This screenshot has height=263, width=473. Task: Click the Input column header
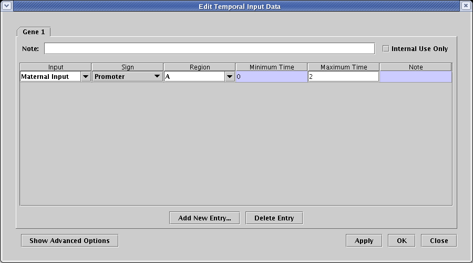[x=56, y=67]
